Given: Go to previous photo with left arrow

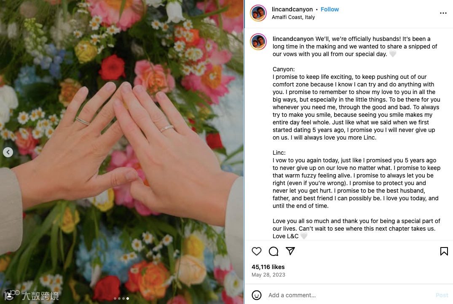Looking at the screenshot, I should click(8, 152).
